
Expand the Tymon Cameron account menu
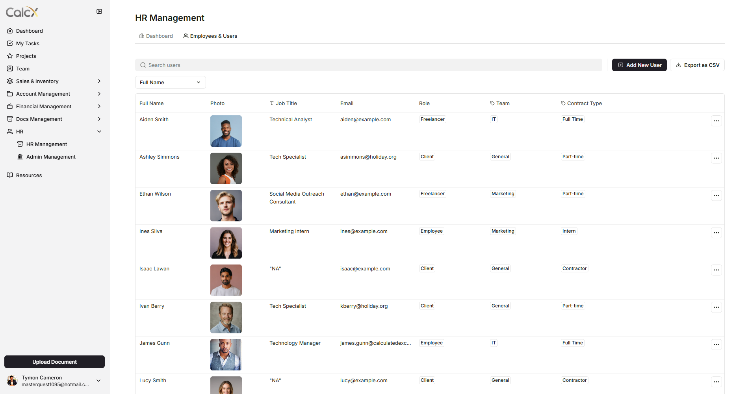click(x=98, y=381)
